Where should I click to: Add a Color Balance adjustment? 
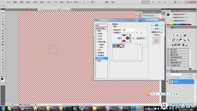177,40
